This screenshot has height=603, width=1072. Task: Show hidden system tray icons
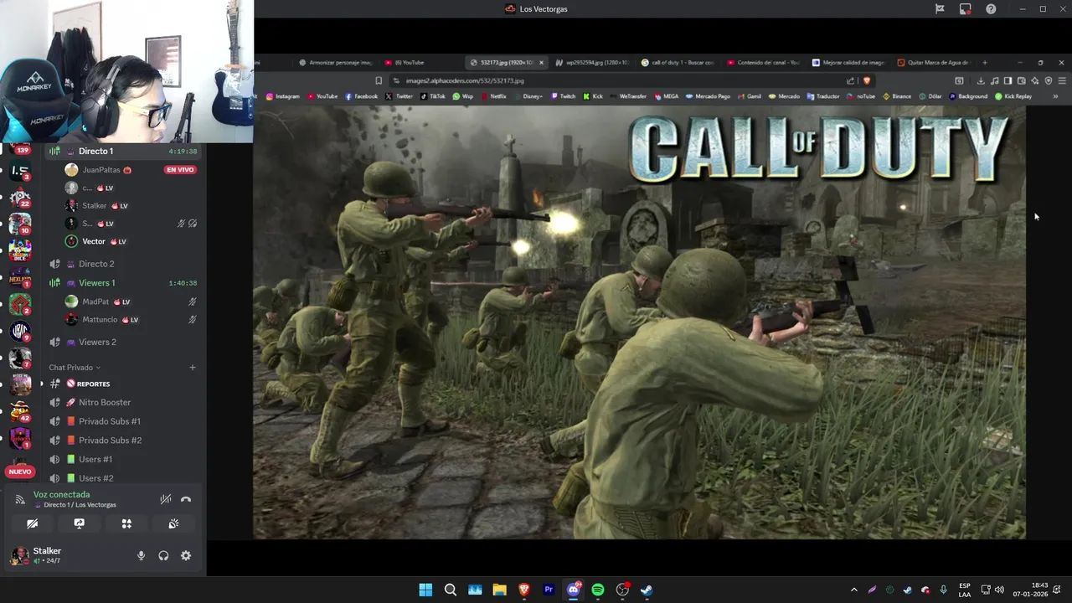[853, 590]
